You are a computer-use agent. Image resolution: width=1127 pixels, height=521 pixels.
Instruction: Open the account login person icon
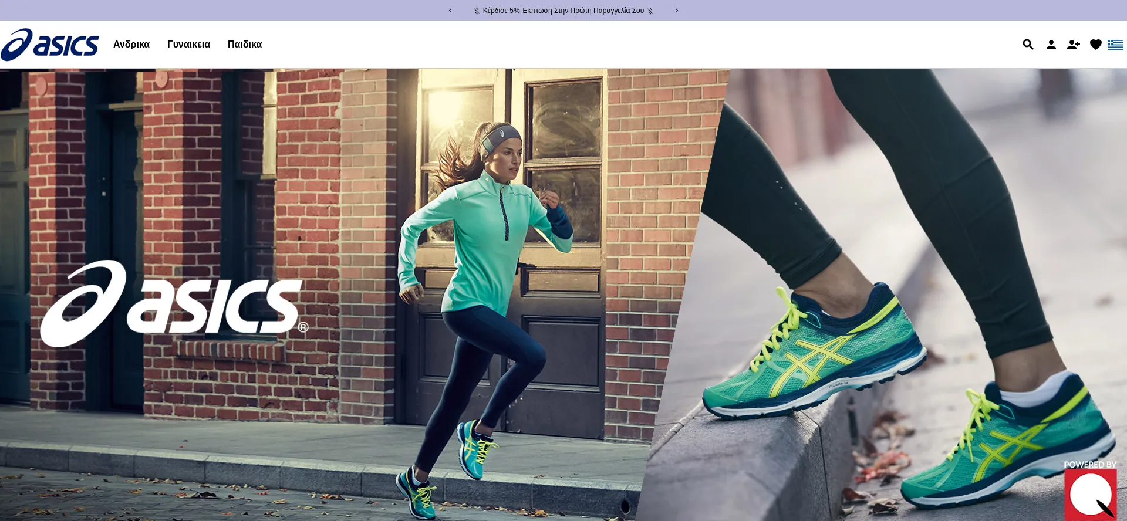(1051, 45)
